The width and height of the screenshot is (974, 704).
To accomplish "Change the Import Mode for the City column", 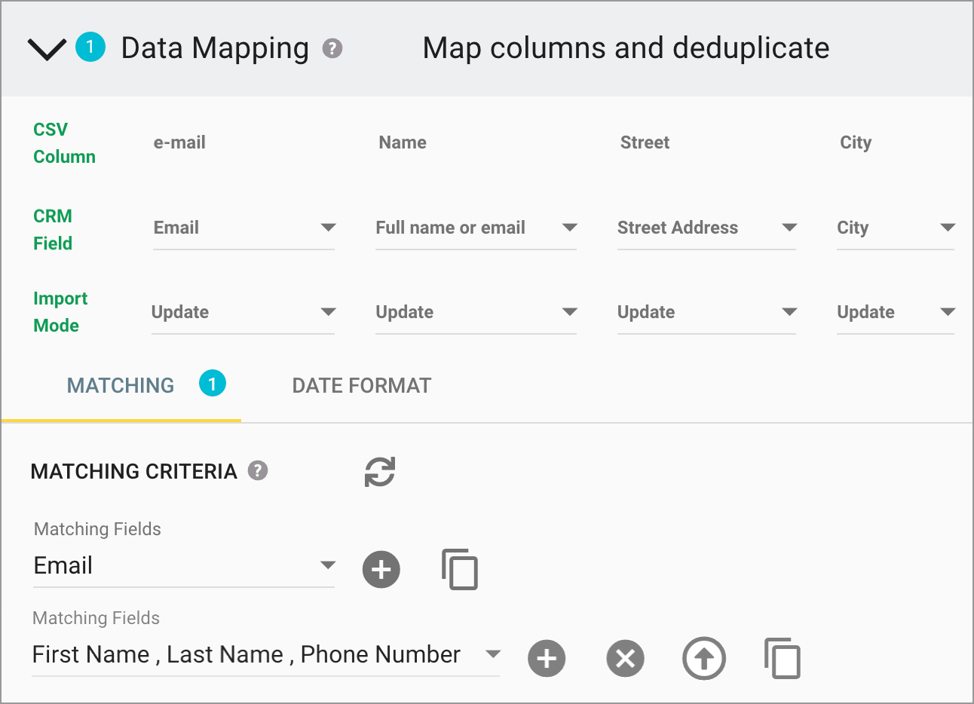I will click(x=950, y=312).
